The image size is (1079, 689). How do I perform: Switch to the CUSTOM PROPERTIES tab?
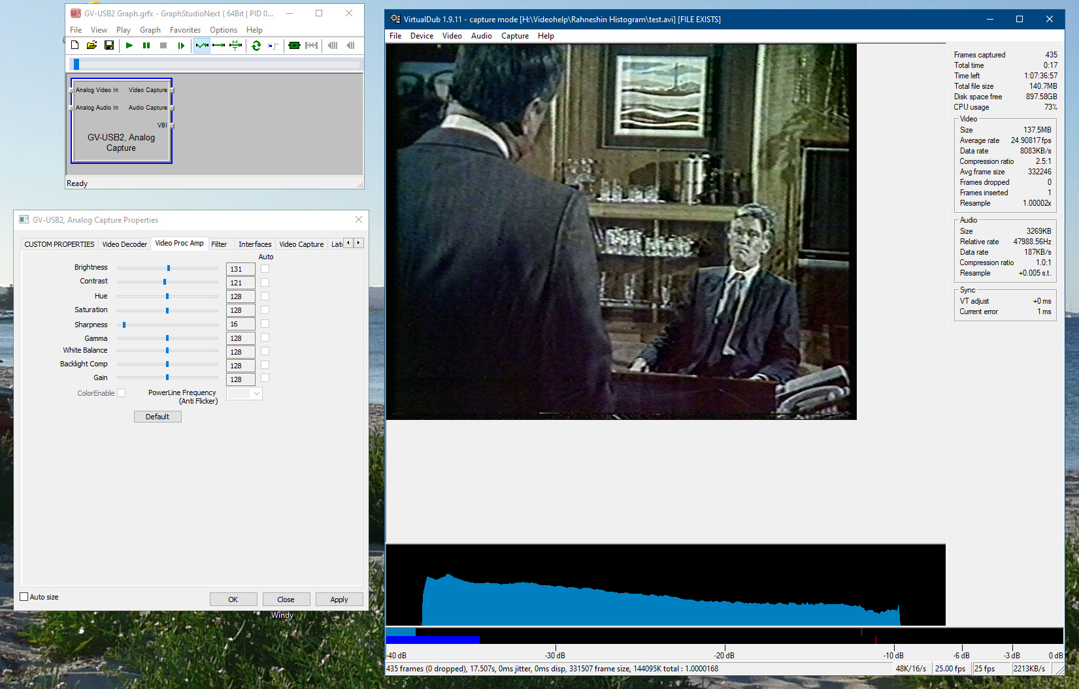(x=59, y=244)
